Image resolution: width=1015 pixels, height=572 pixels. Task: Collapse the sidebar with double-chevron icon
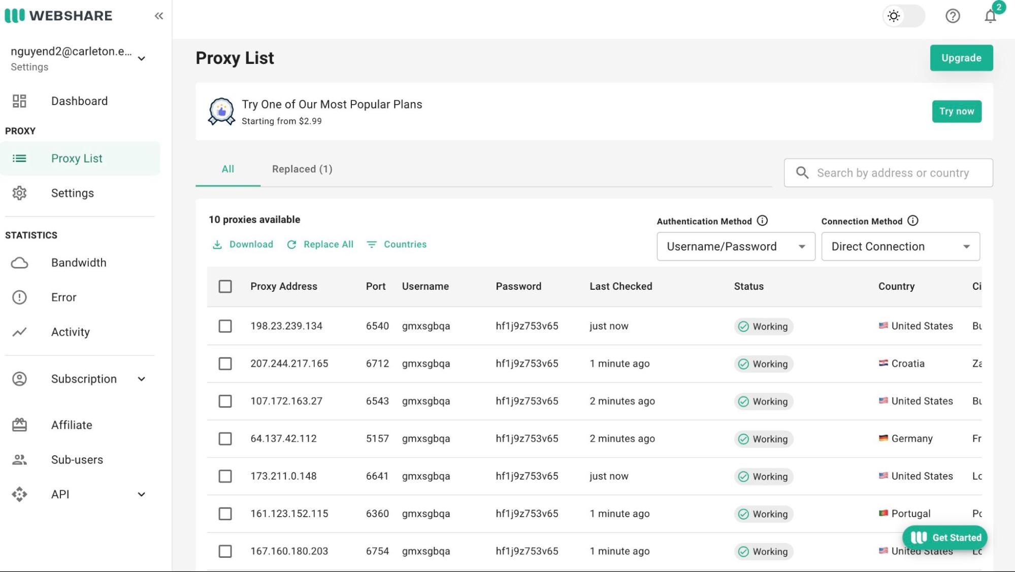point(158,16)
